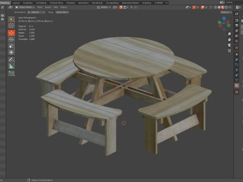
Task: Switch to the Layout workspace tab
Action: click(16, 3)
